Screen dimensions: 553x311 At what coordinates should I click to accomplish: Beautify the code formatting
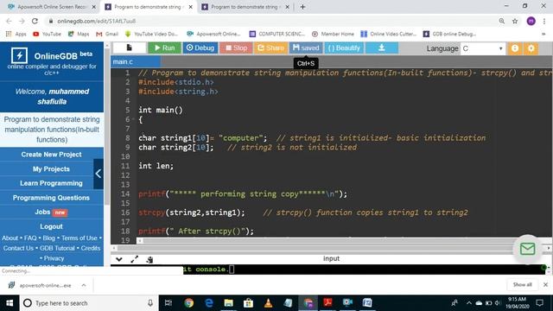pos(344,48)
